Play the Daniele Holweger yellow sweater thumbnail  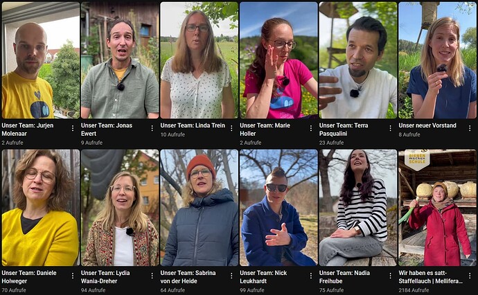point(41,208)
